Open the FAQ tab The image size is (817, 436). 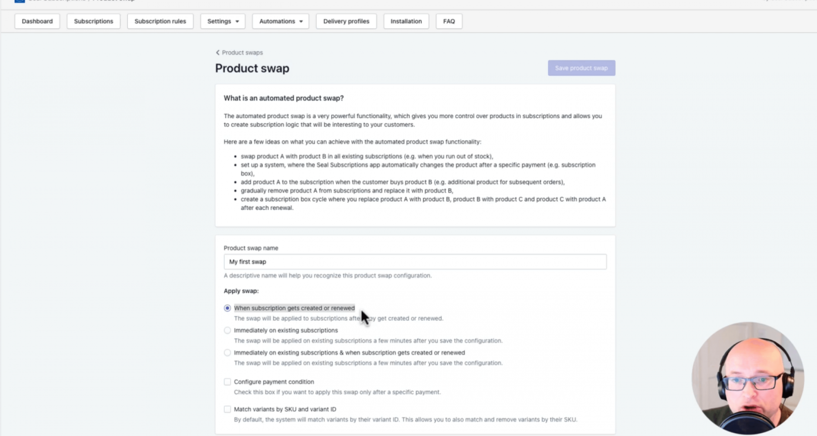pyautogui.click(x=449, y=21)
